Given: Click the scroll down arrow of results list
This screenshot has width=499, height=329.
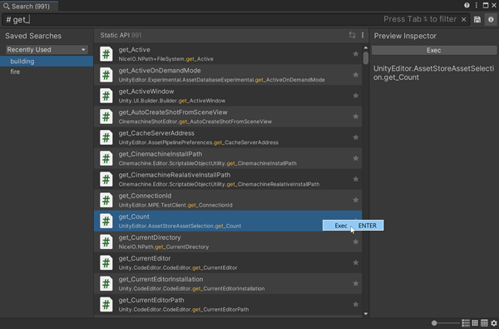Looking at the screenshot, I should [x=366, y=314].
